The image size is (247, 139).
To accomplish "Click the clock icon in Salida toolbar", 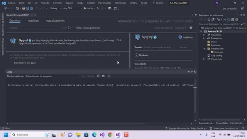I will click(x=109, y=76).
